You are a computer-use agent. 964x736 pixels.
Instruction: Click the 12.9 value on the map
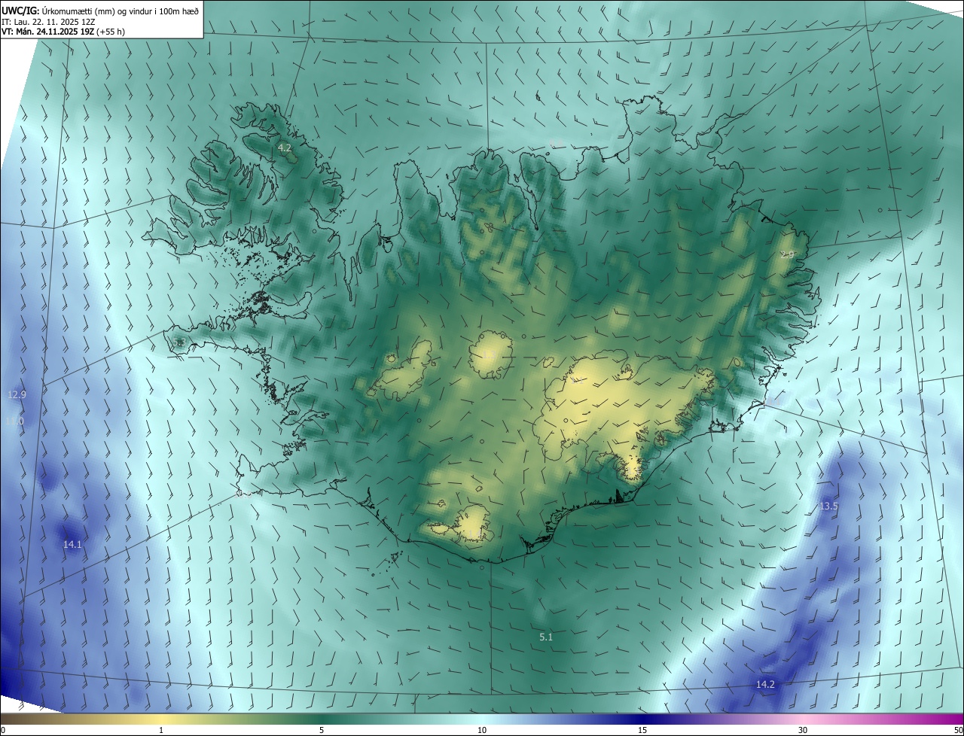coord(17,394)
